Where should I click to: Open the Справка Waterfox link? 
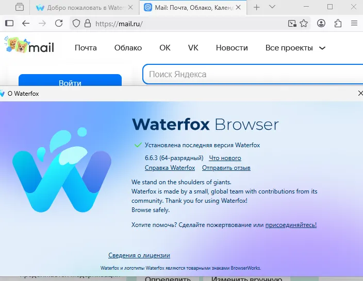point(170,168)
